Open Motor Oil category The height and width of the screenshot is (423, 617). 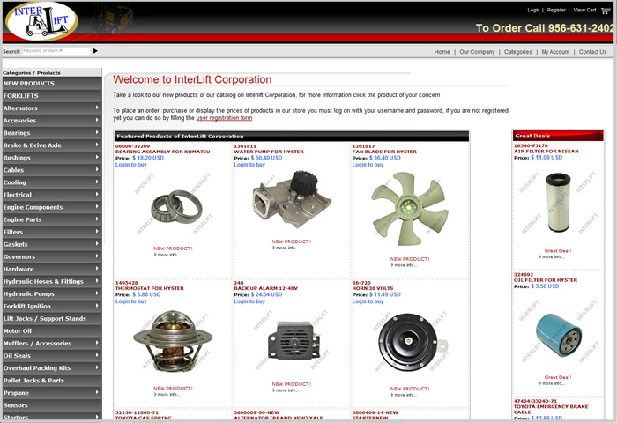coord(51,331)
